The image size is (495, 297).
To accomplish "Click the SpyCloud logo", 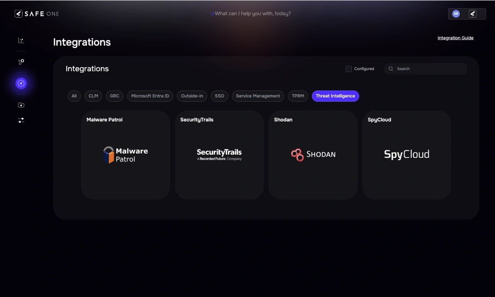I will [x=407, y=154].
